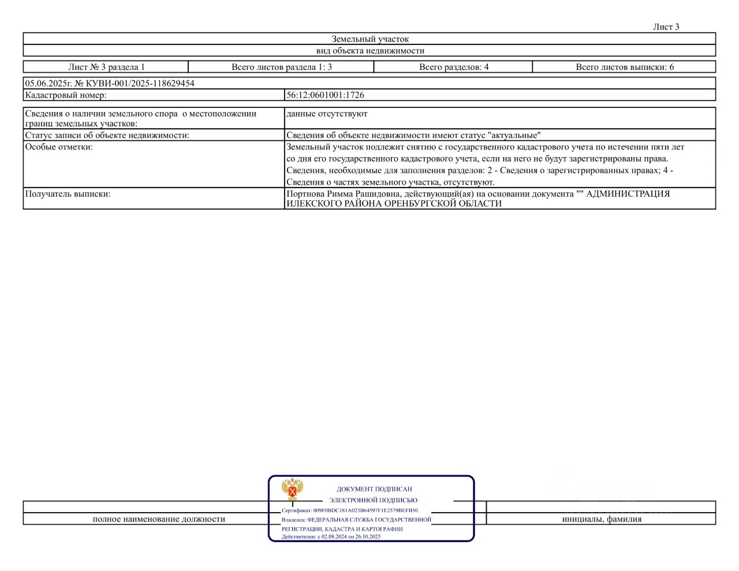Viewport: 739px width, 571px height.
Task: Click the label "Особые отметки:"
Action: point(59,147)
